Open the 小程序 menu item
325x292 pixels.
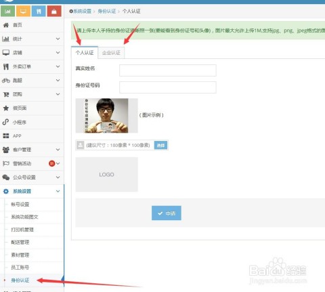[32, 122]
